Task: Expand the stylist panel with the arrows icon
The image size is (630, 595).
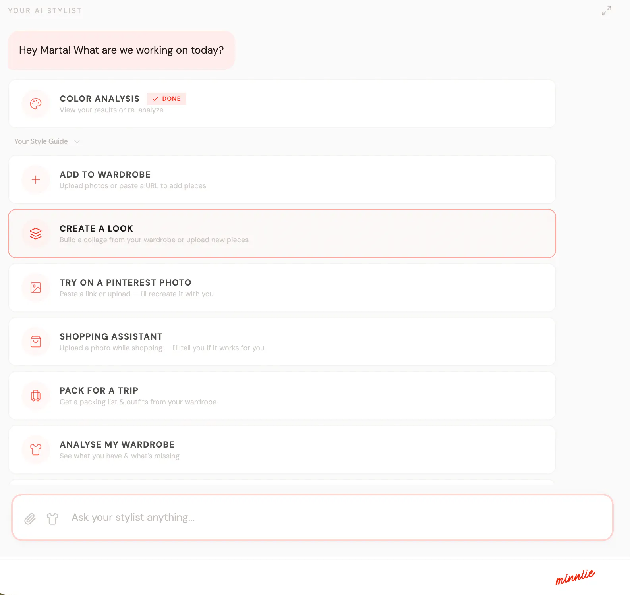Action: pos(607,11)
